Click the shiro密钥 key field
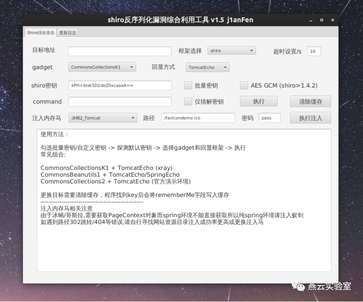Image resolution: width=363 pixels, height=302 pixels. (120, 85)
